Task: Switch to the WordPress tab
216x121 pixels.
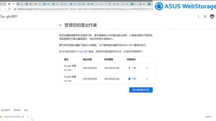Action: 82,4
